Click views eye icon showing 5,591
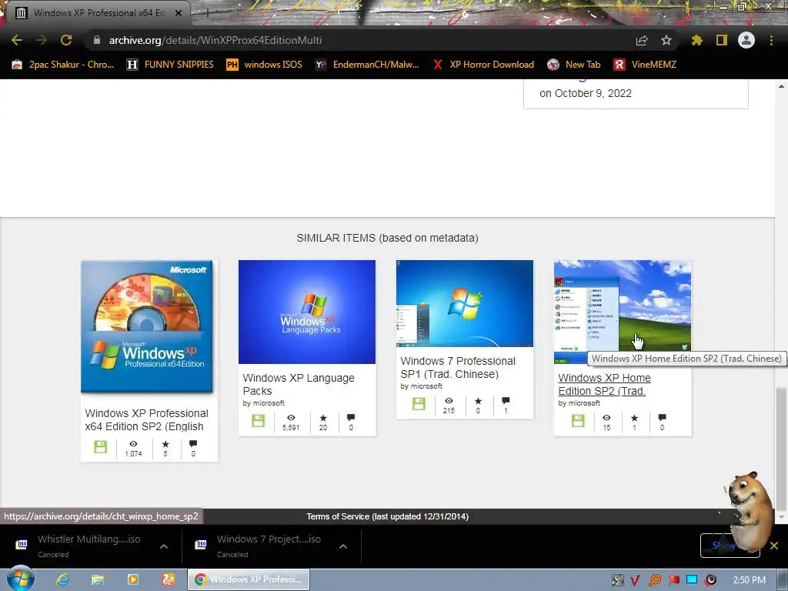This screenshot has width=788, height=591. tap(291, 418)
